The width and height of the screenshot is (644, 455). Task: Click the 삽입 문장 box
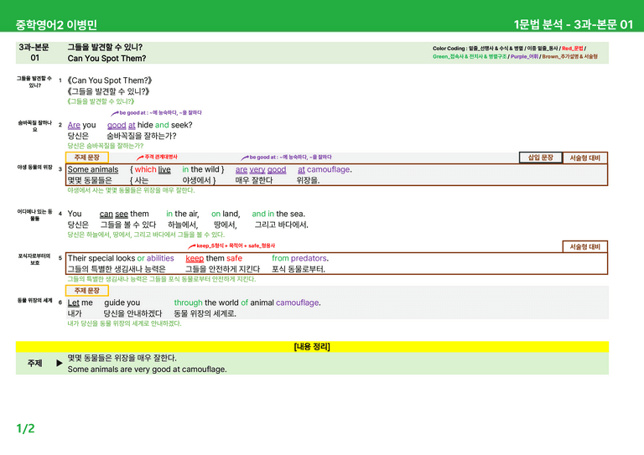[541, 158]
